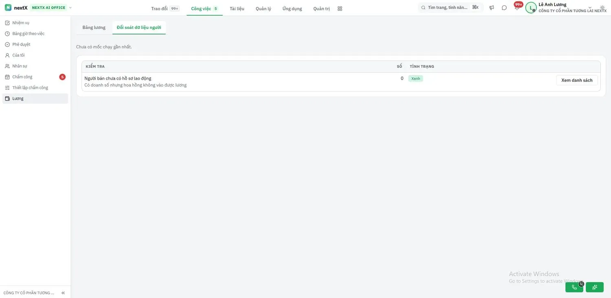Open the green AI sparkle assistant button
This screenshot has width=611, height=298.
point(595,287)
